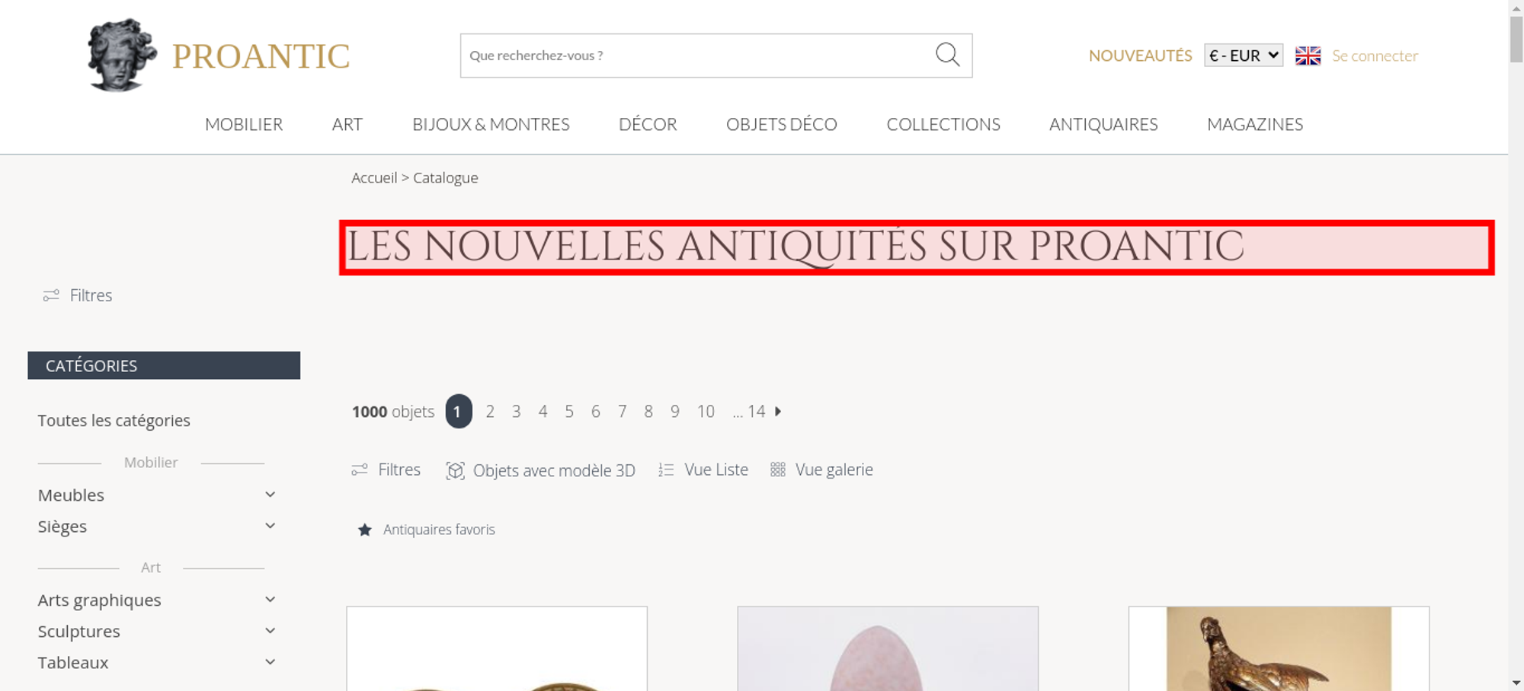The height and width of the screenshot is (691, 1524).
Task: Open the ANTIQUAIRES menu
Action: click(1103, 124)
